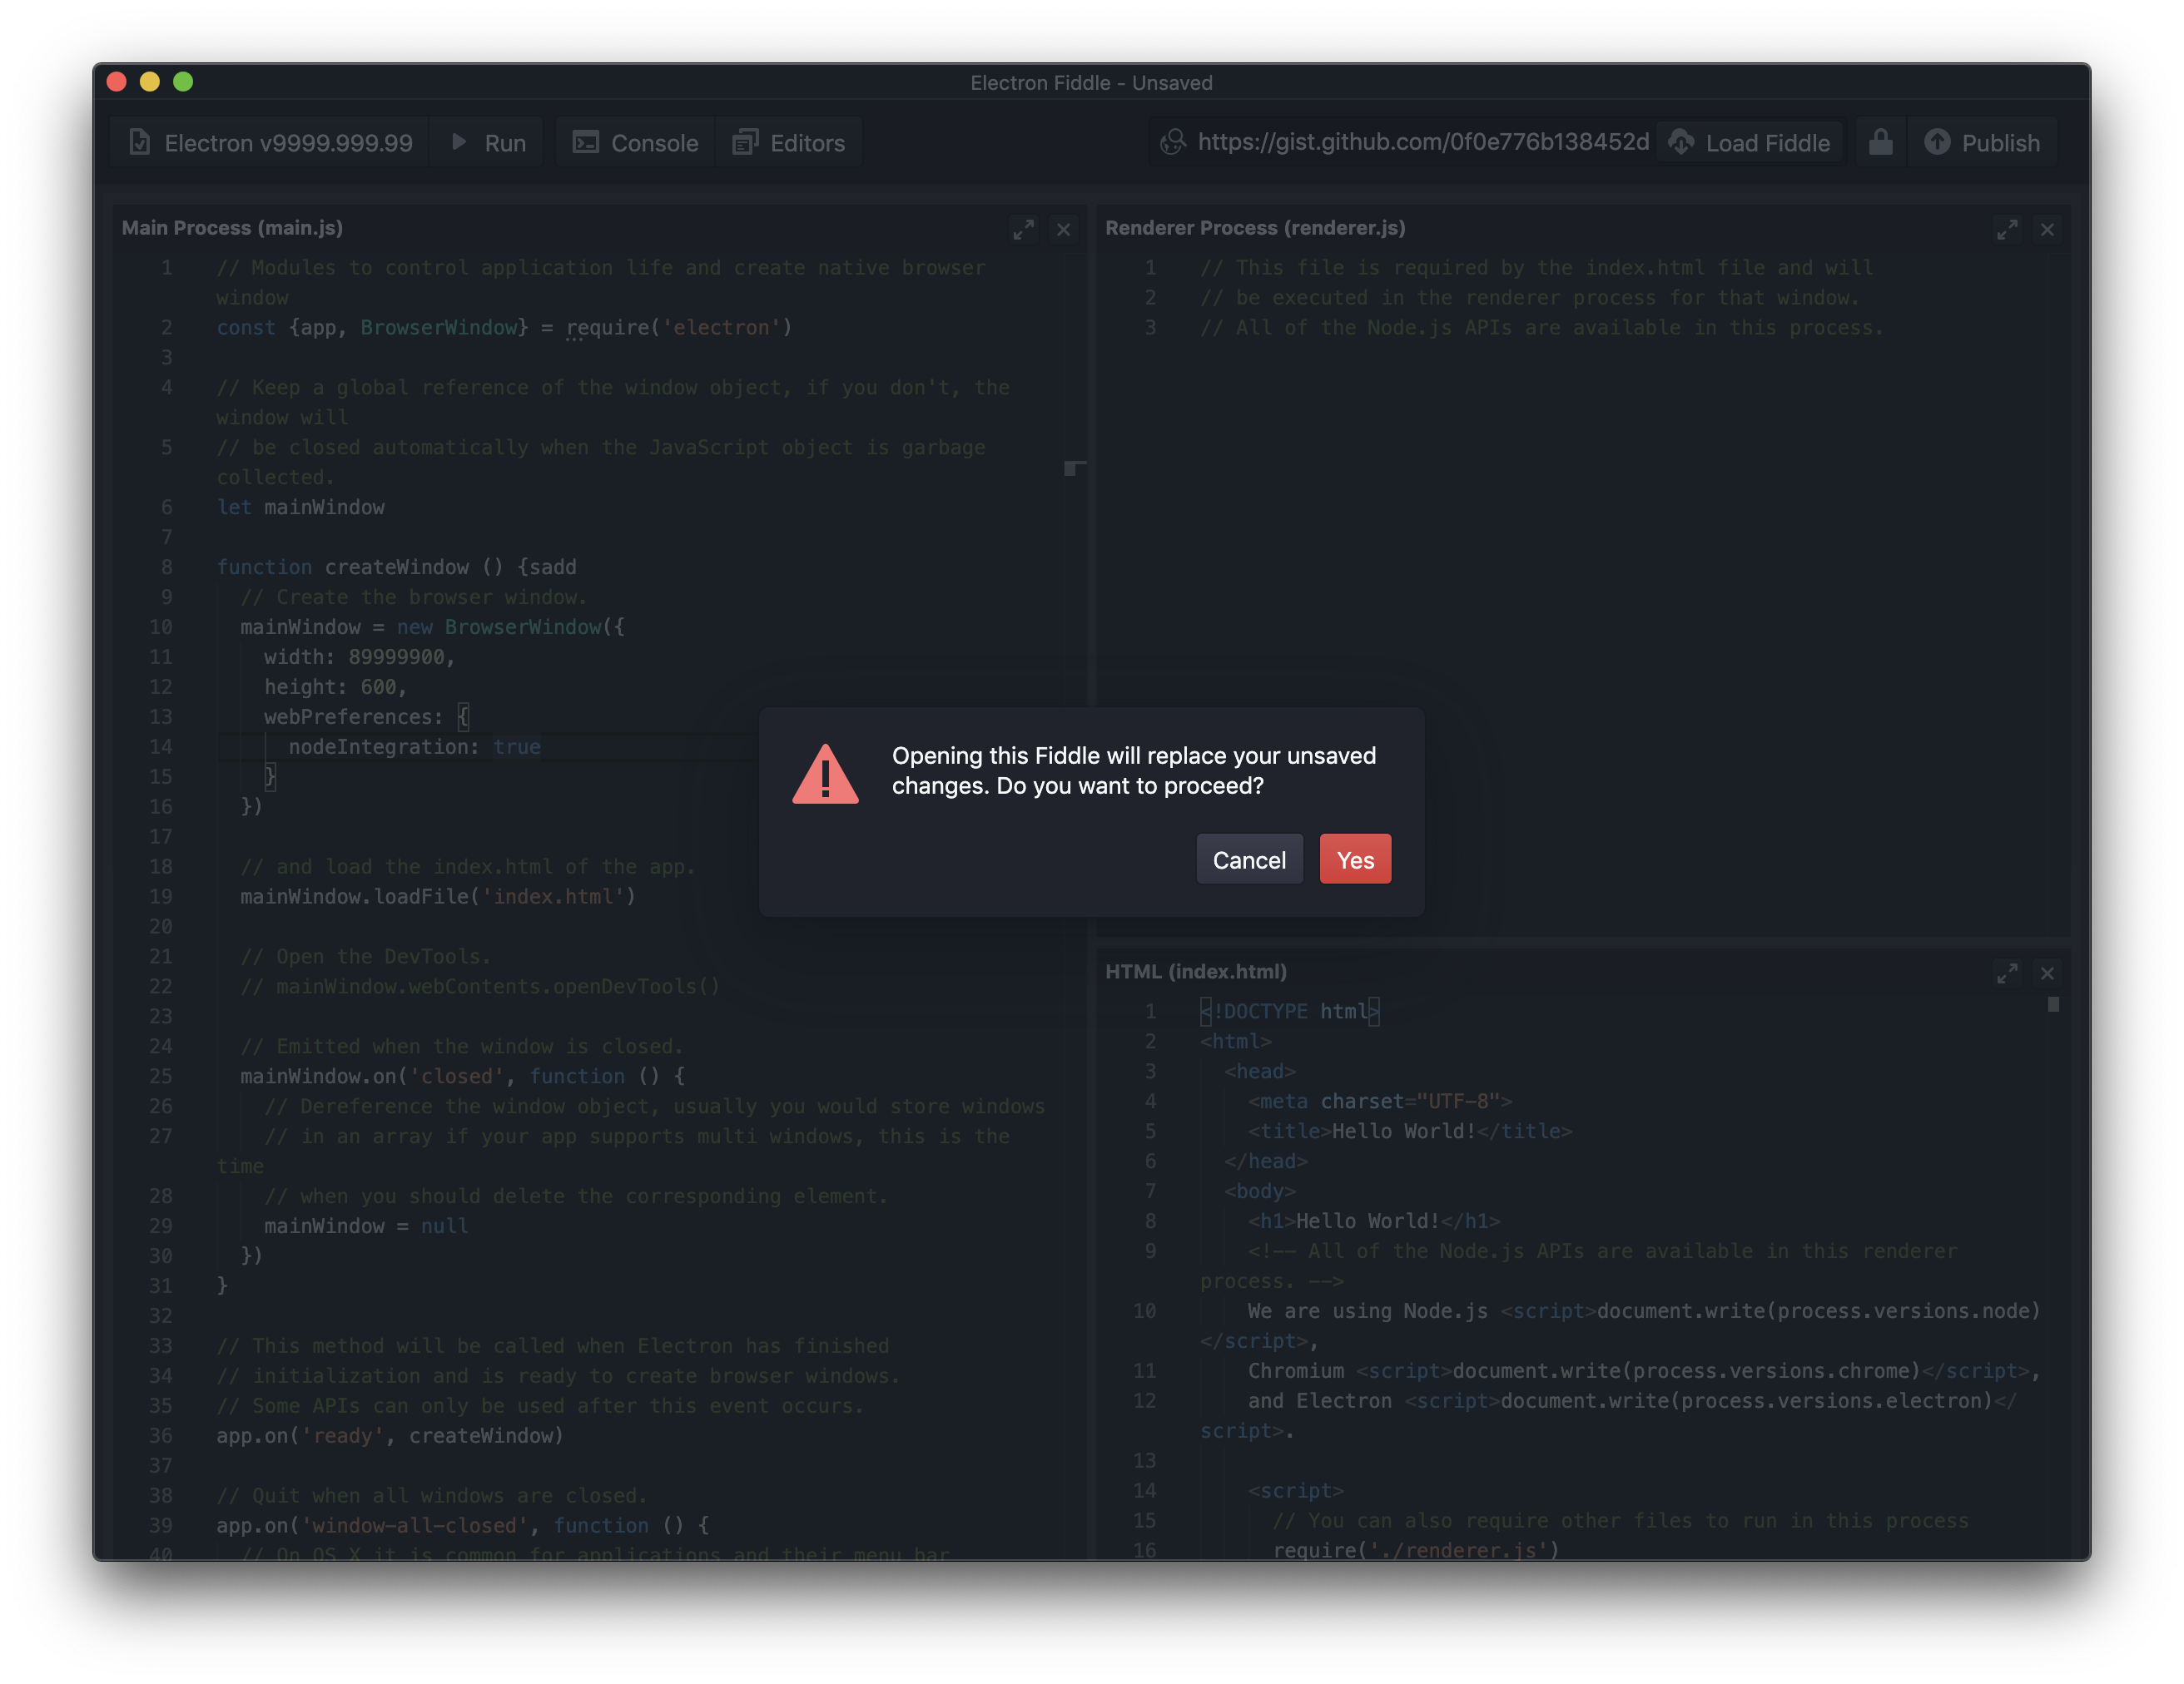The height and width of the screenshot is (1684, 2184).
Task: Close the HTML index.html editor panel
Action: tap(2047, 973)
